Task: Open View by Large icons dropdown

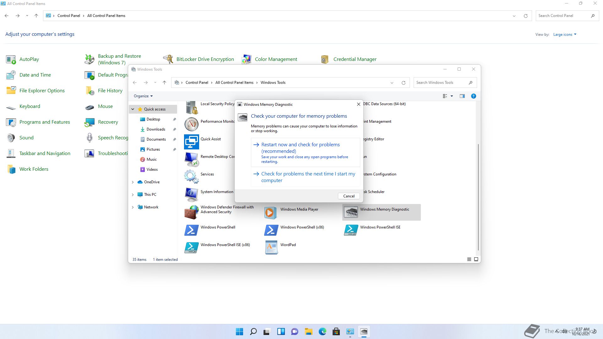Action: tap(565, 35)
